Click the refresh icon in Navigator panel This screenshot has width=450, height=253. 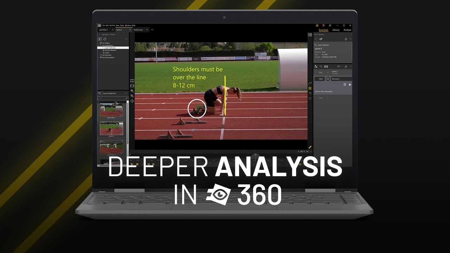[105, 39]
